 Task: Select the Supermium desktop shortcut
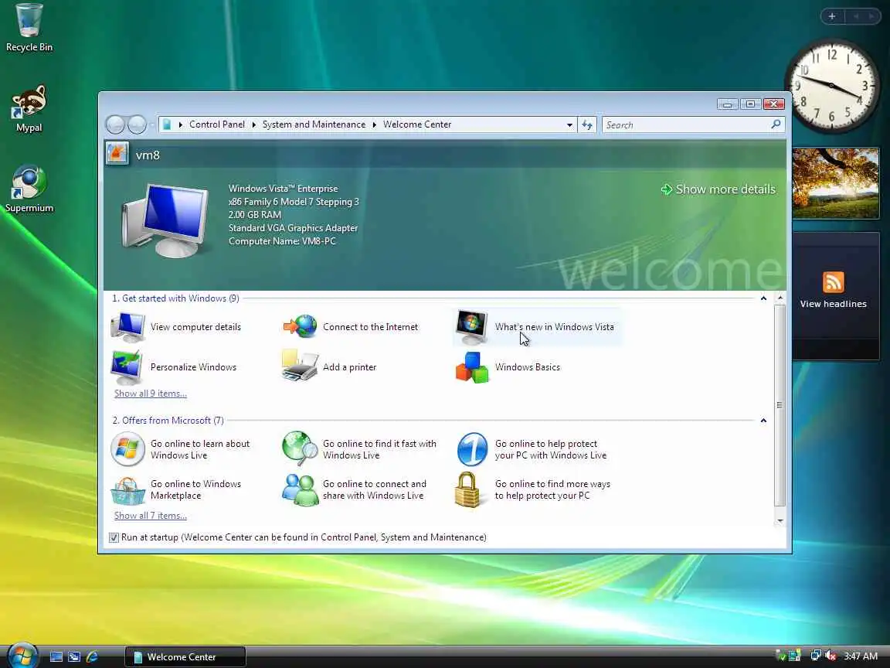click(29, 189)
